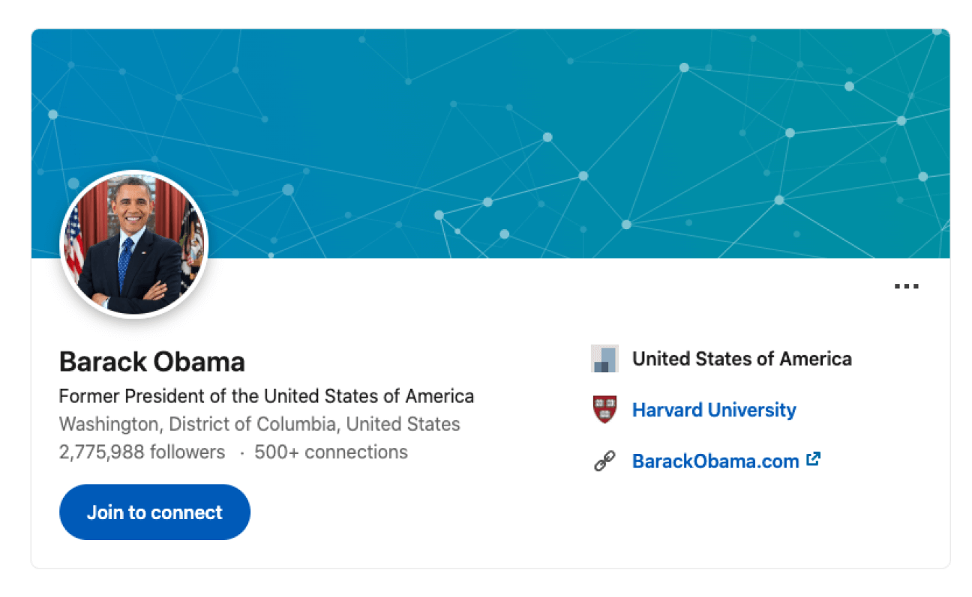The image size is (972, 597).
Task: Open the Harvard University link
Action: click(x=713, y=410)
